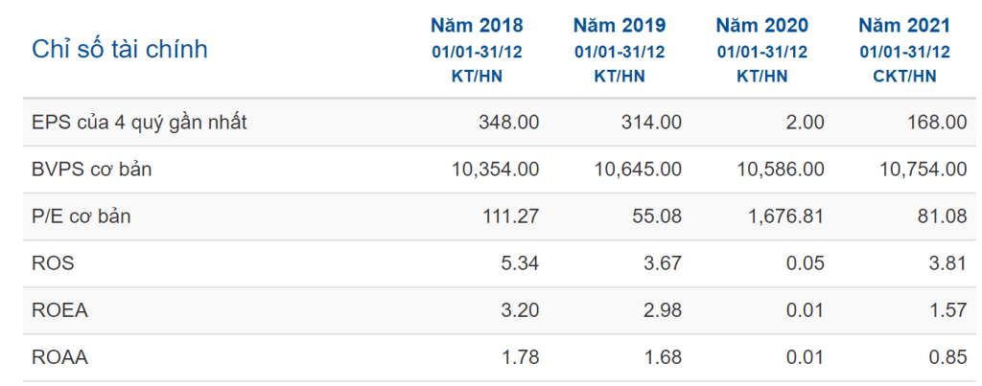
Task: Click the Năm 2019 column header
Action: pos(619,25)
